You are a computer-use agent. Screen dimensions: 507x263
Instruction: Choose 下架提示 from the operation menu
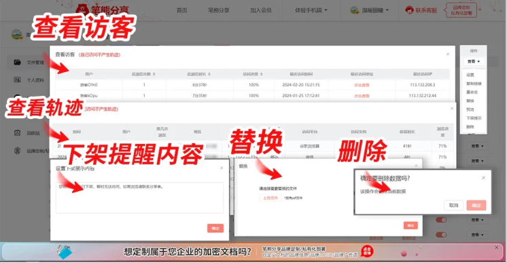pyautogui.click(x=474, y=118)
